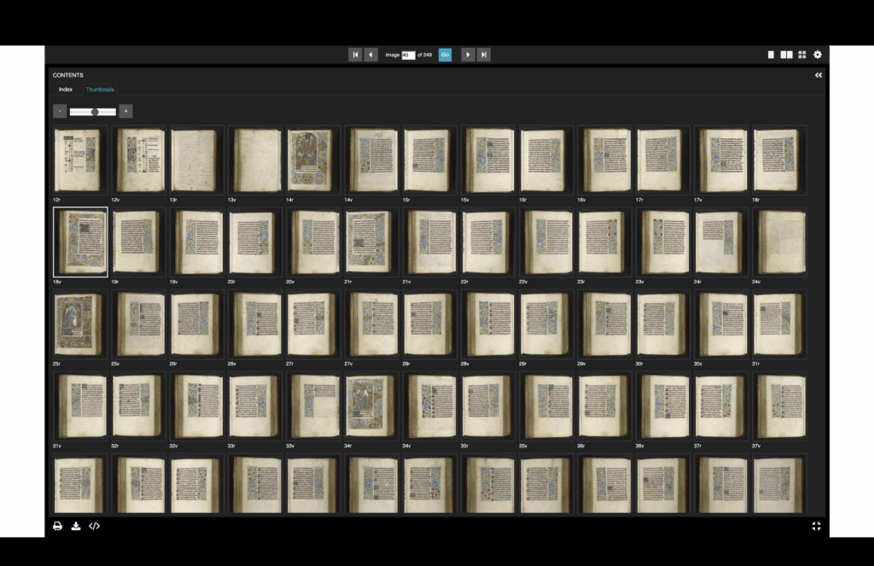This screenshot has width=874, height=566.
Task: Jump to the first image
Action: coord(355,55)
